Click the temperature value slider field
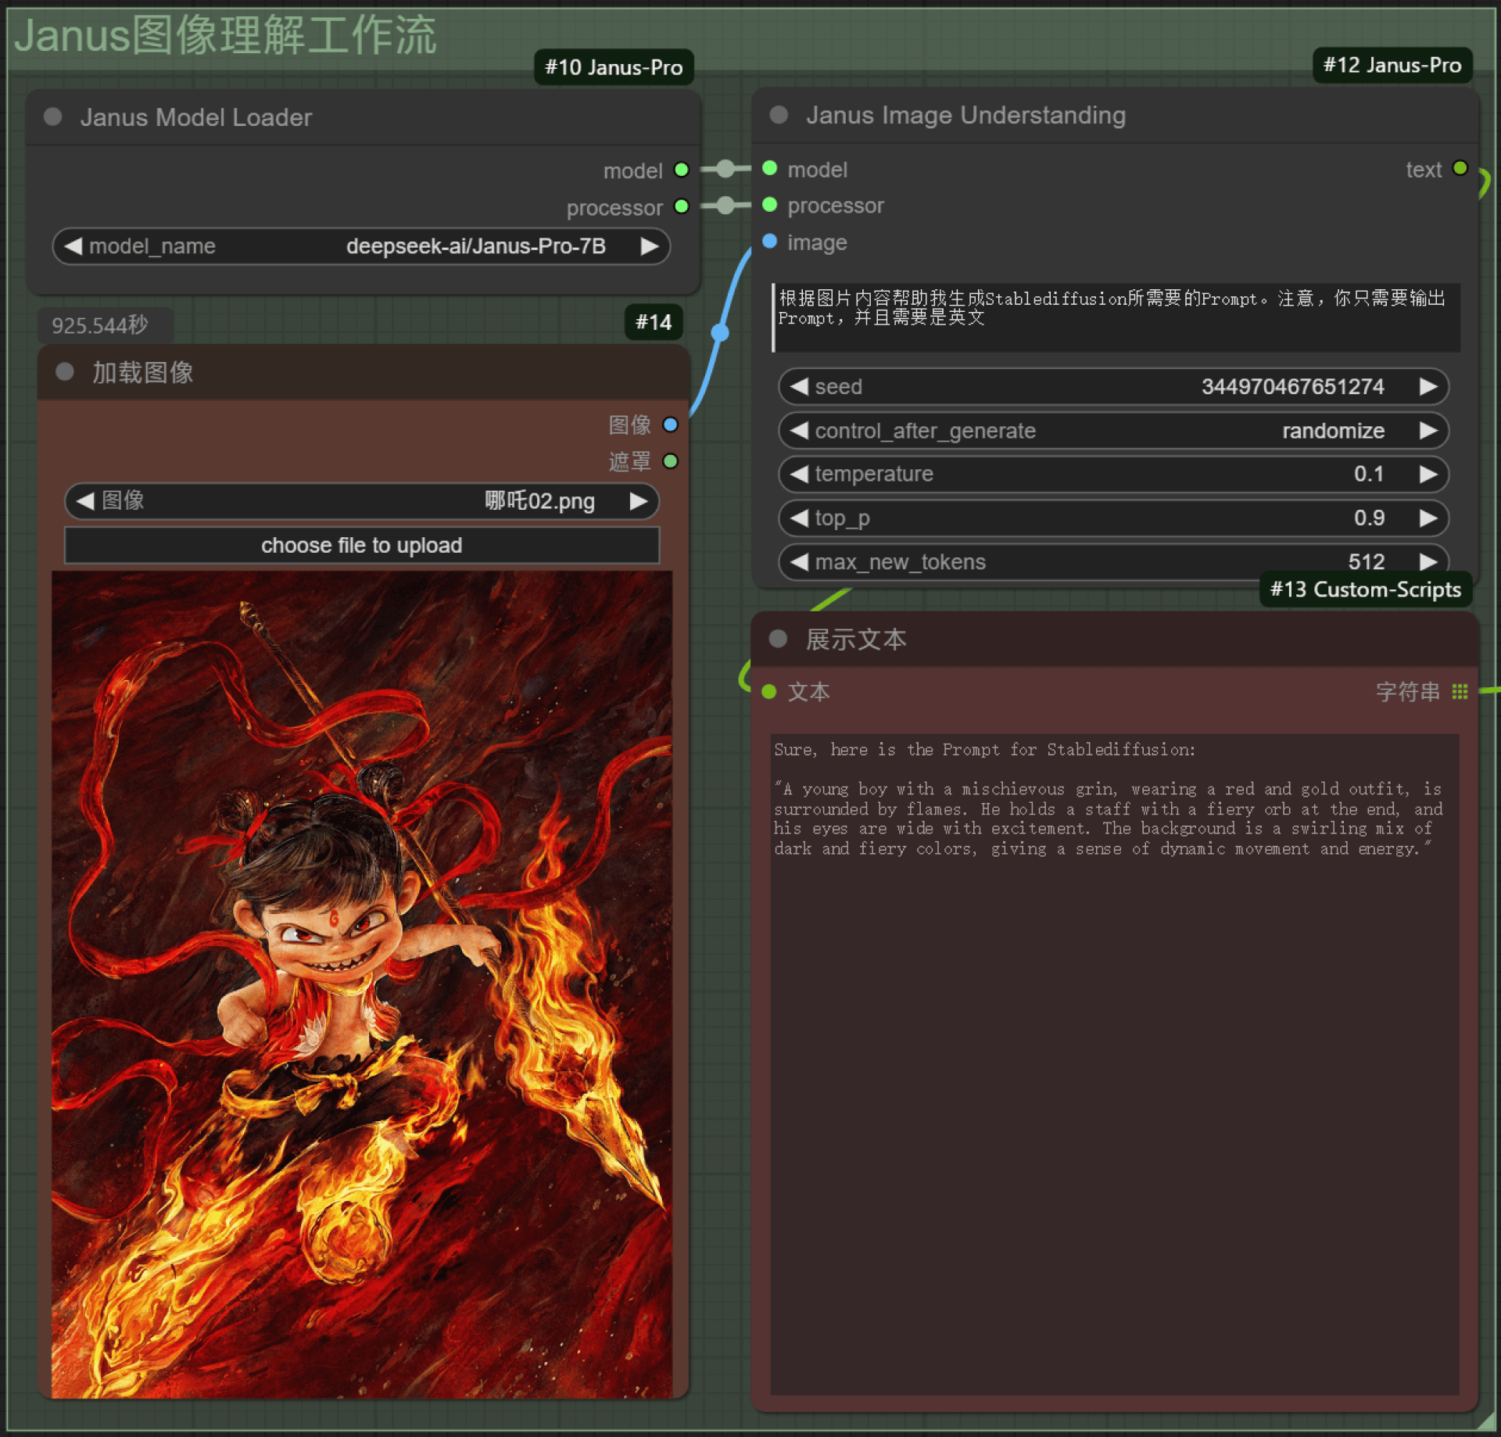The height and width of the screenshot is (1437, 1501). 1113,474
